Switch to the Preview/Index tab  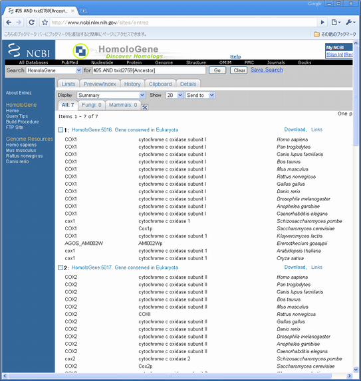100,84
